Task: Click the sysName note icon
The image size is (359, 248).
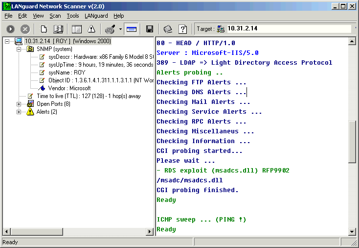Action: click(x=42, y=73)
